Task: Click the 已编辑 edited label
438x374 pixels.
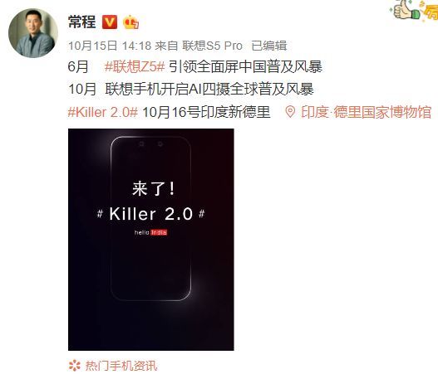Action: coord(269,46)
